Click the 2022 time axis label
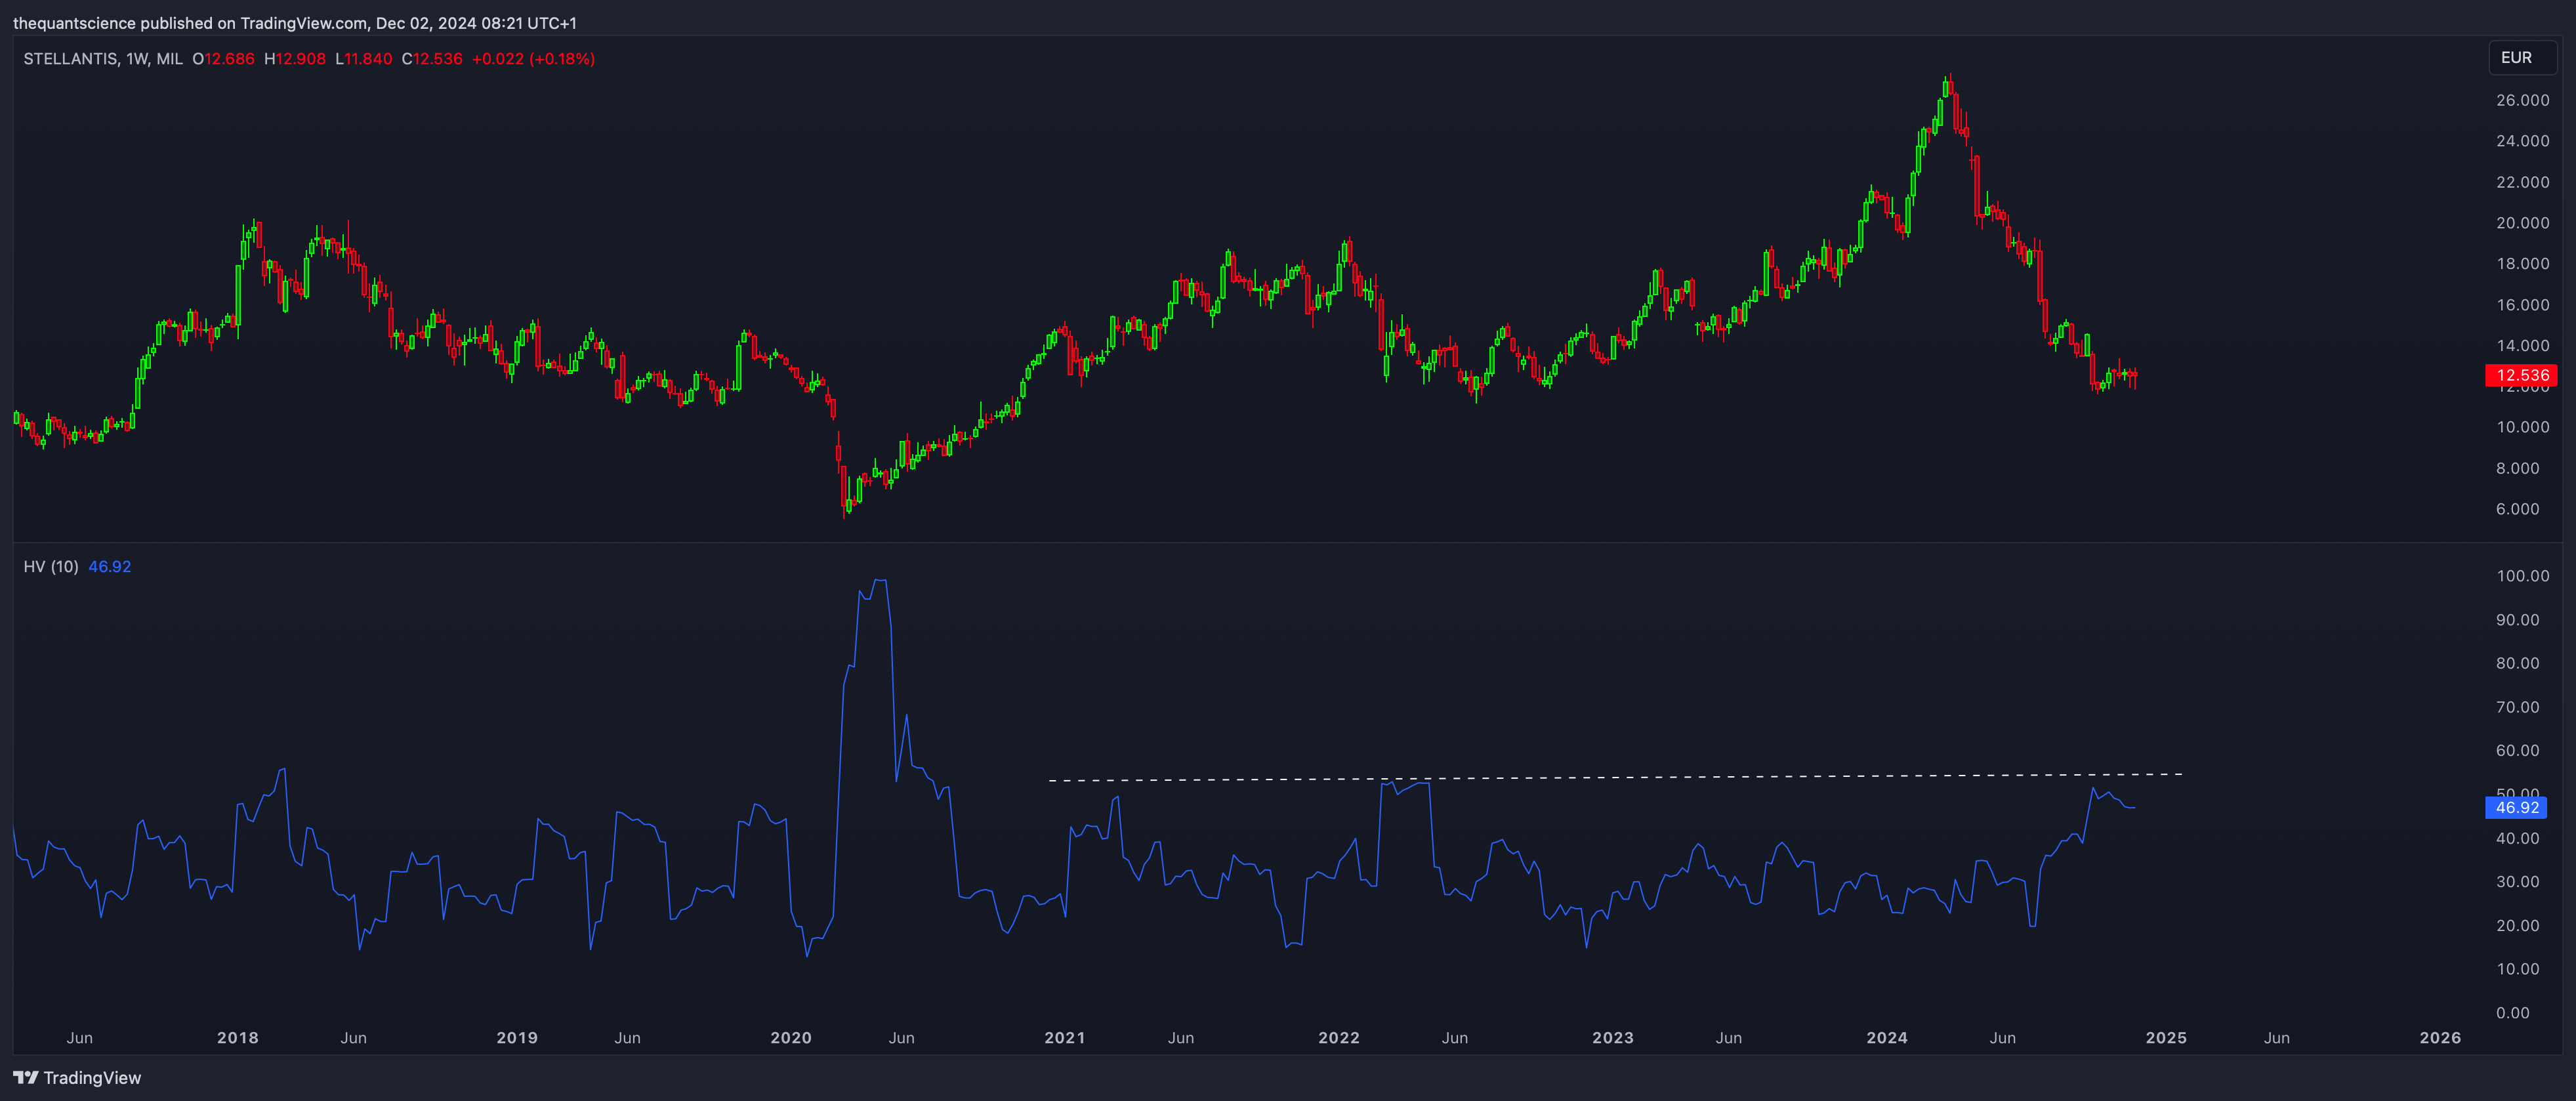 coord(1339,1038)
